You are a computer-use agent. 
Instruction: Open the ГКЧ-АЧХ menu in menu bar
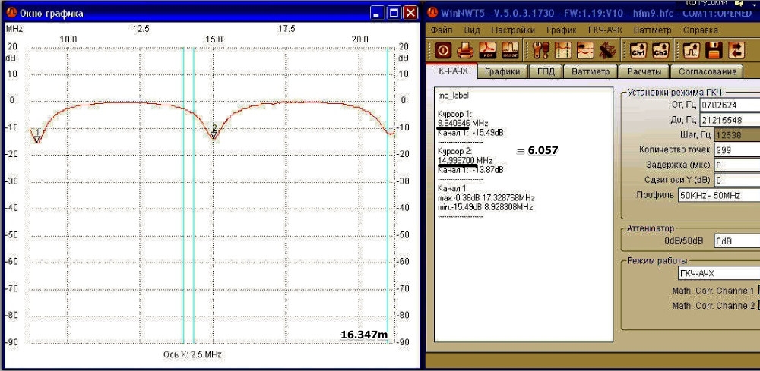point(605,30)
